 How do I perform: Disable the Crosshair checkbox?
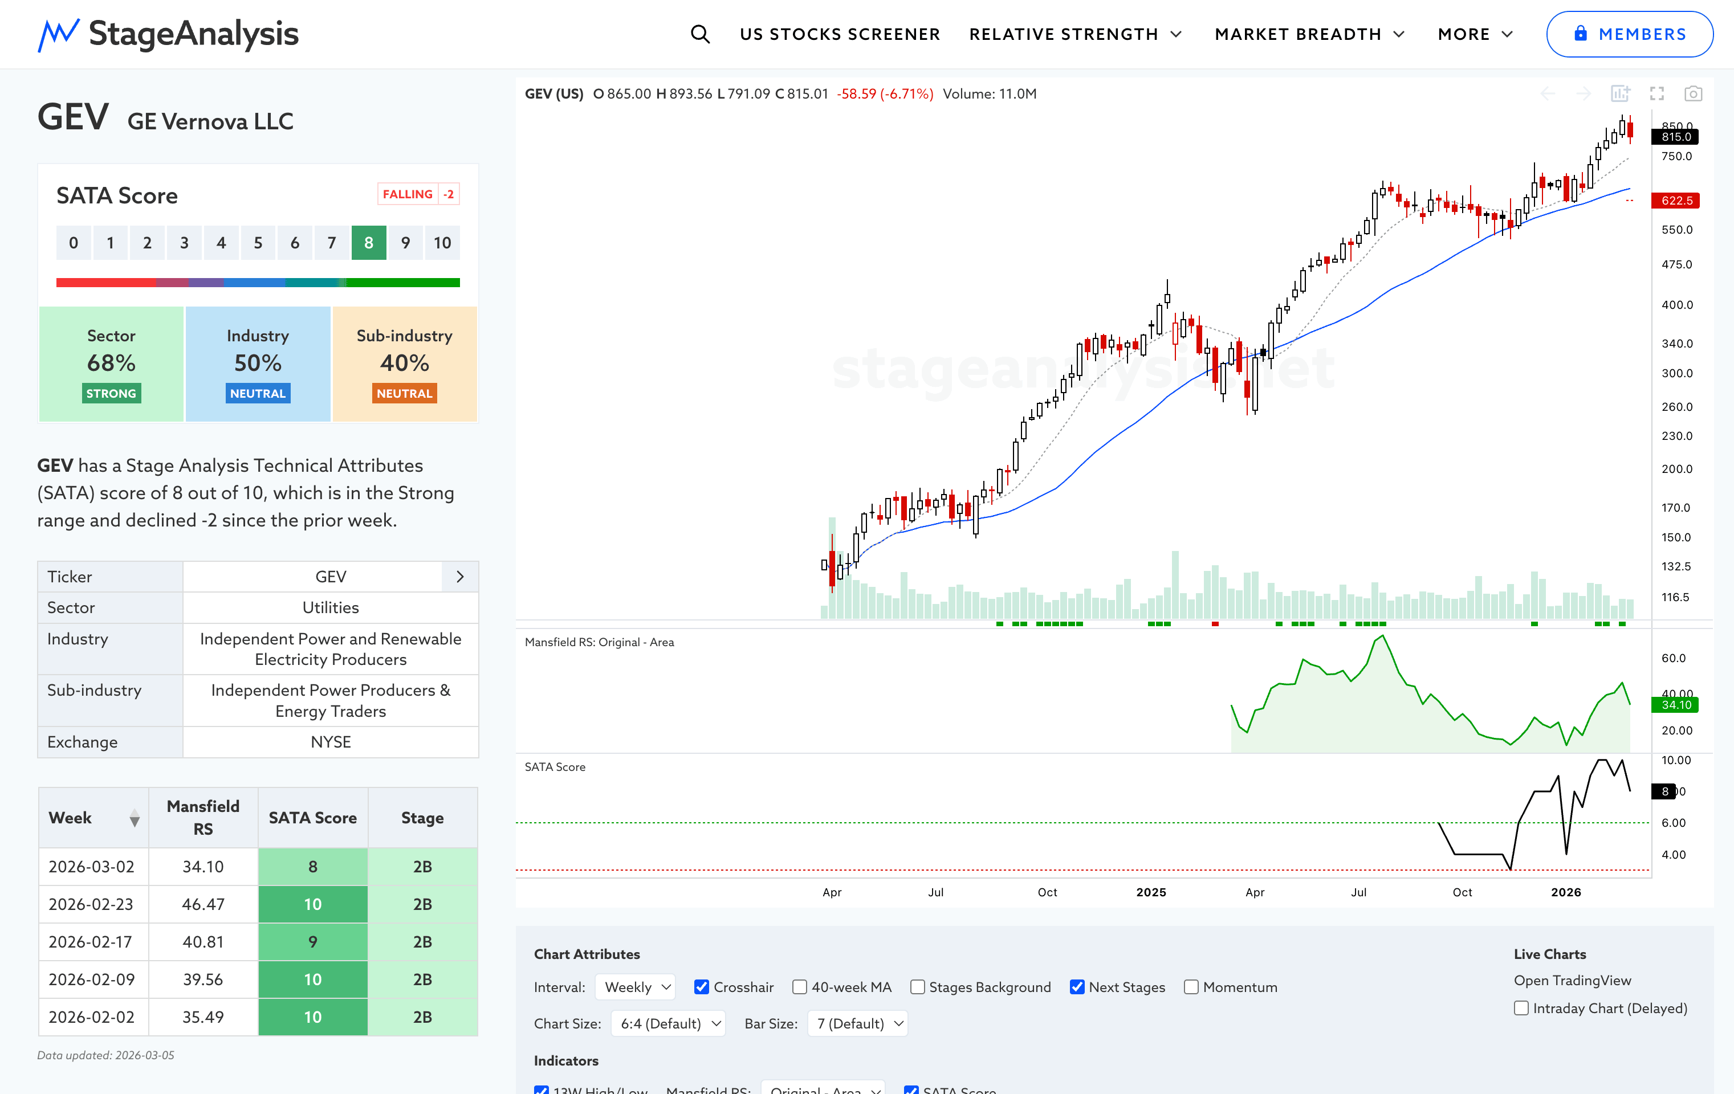[701, 987]
